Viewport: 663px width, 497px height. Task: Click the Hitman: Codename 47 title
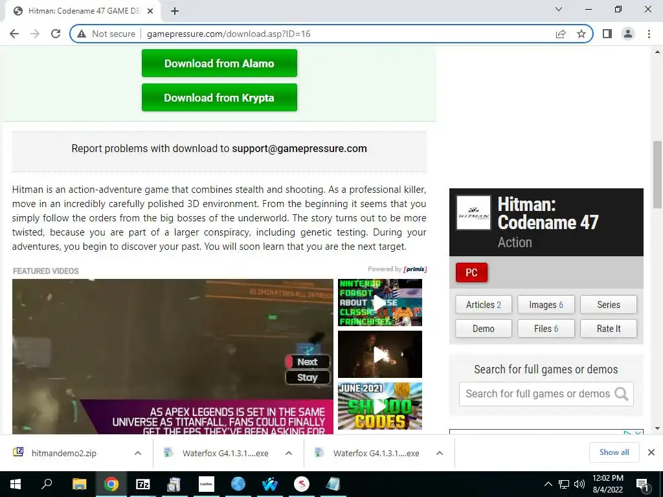point(548,214)
